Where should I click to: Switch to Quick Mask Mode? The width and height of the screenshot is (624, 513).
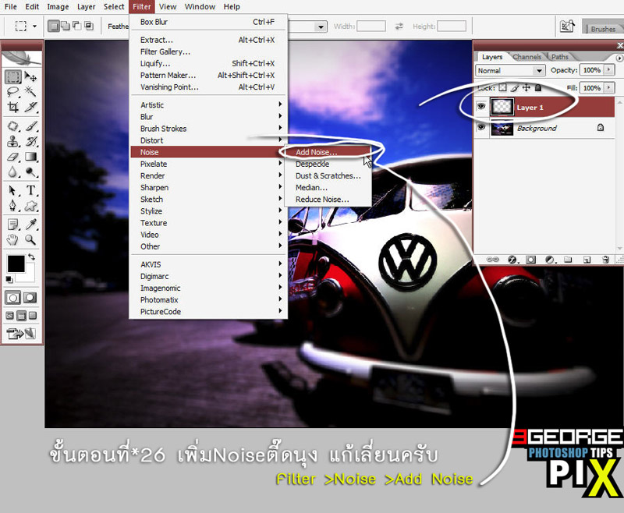point(30,298)
